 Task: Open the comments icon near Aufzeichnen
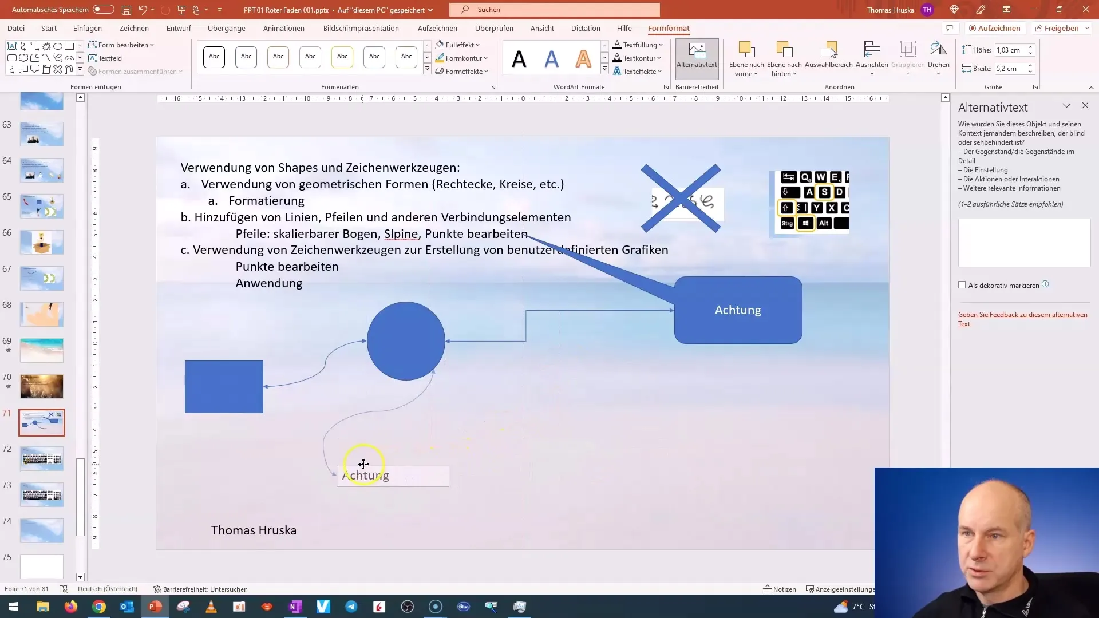[x=950, y=28]
